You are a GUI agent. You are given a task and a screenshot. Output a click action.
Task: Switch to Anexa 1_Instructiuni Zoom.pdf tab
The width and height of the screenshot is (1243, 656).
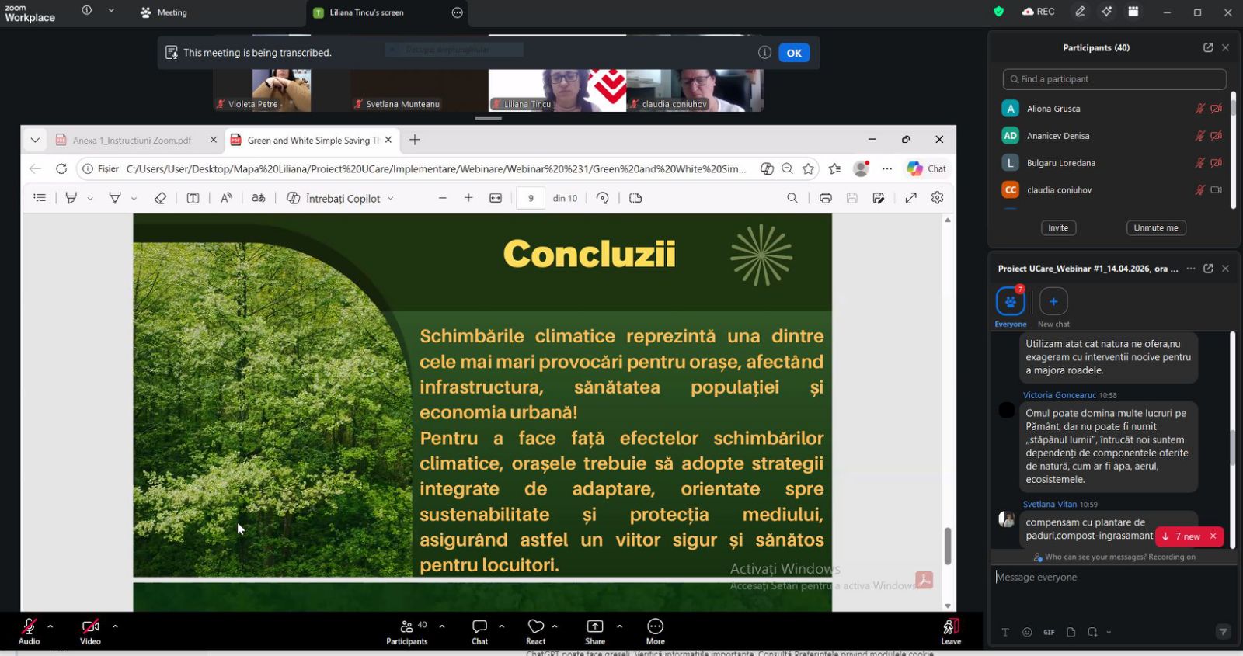pyautogui.click(x=132, y=141)
